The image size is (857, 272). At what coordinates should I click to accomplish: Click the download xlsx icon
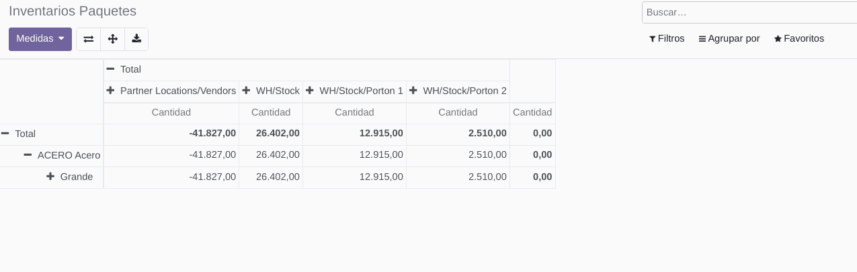pyautogui.click(x=136, y=39)
